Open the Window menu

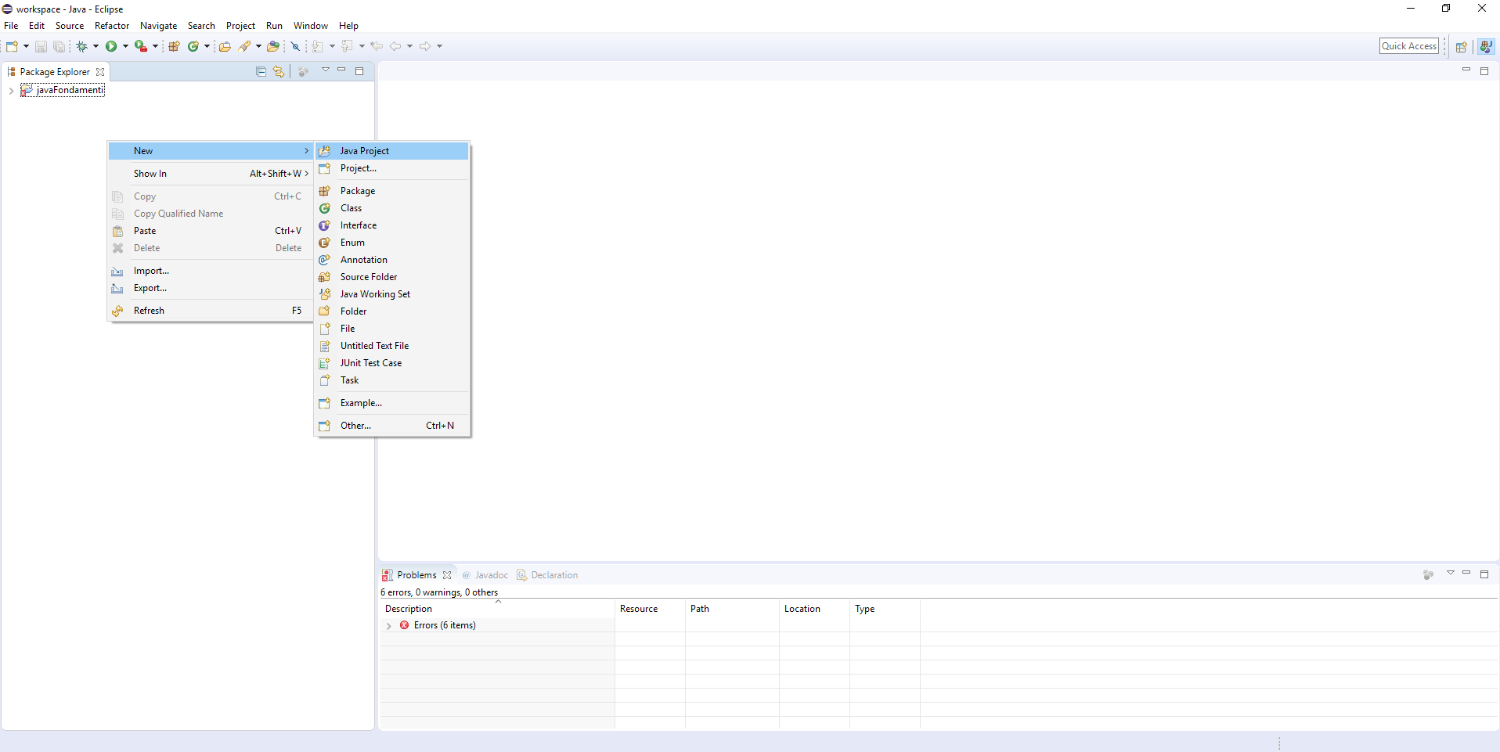311,26
